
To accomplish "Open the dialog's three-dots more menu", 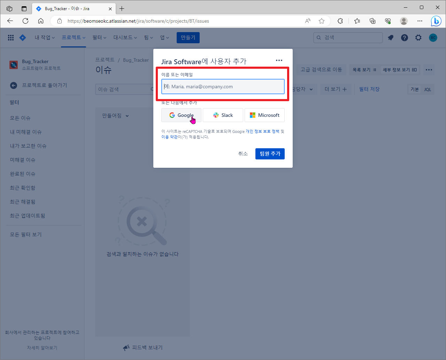I will [279, 60].
